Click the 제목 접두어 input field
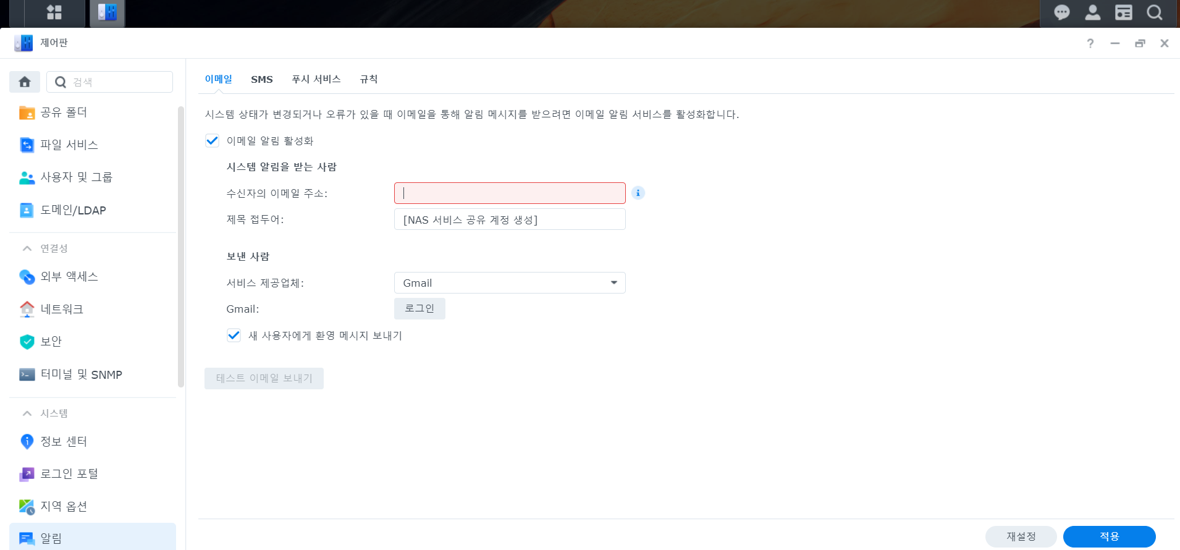Image resolution: width=1180 pixels, height=550 pixels. point(510,219)
